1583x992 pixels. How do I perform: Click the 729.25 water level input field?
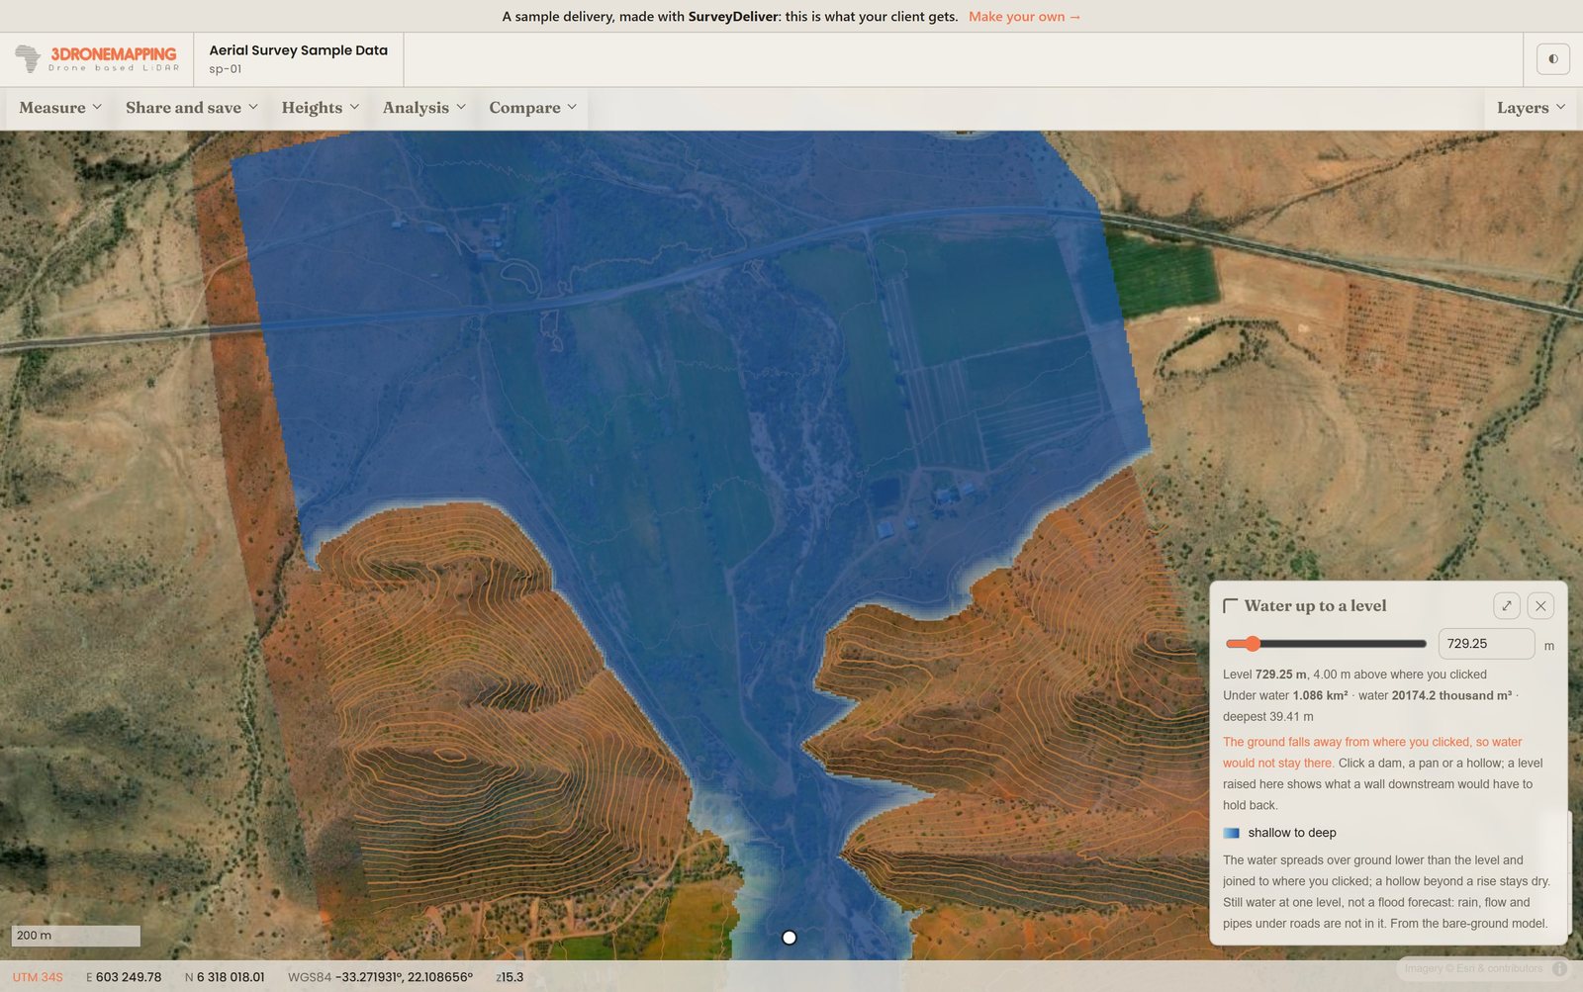click(1486, 644)
